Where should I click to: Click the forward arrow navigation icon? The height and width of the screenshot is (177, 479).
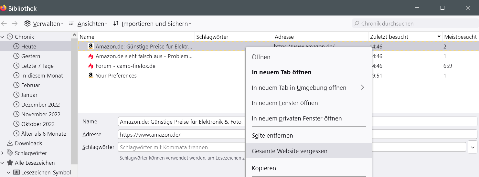(x=15, y=24)
